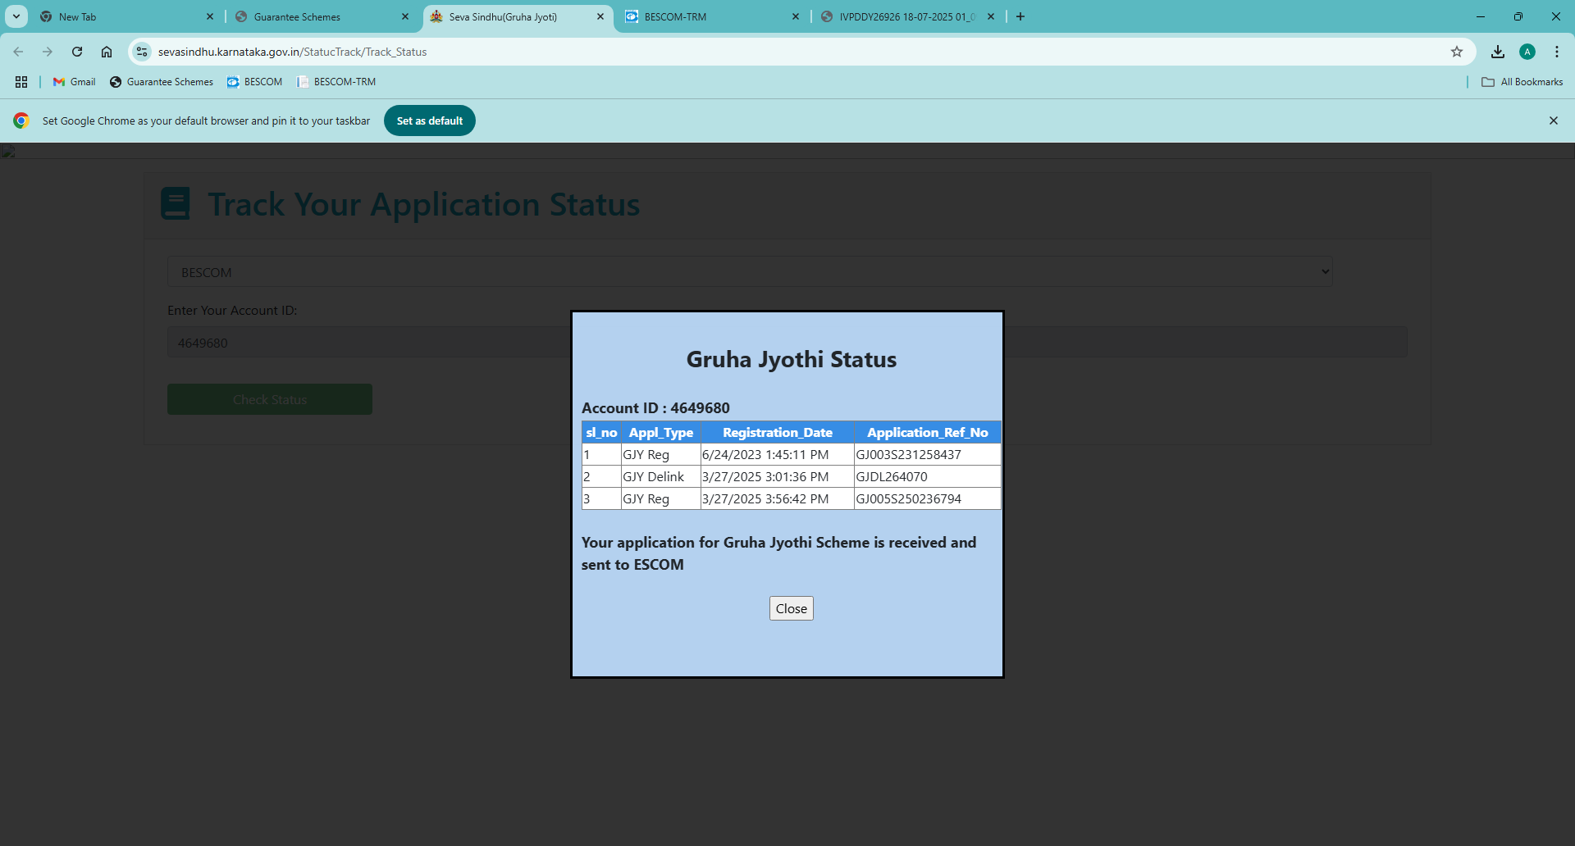
Task: Close the IVPDDY26926 tab
Action: tap(991, 16)
